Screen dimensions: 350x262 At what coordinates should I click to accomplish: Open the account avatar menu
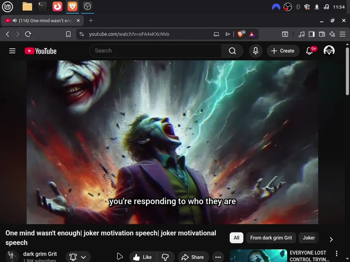[x=329, y=50]
